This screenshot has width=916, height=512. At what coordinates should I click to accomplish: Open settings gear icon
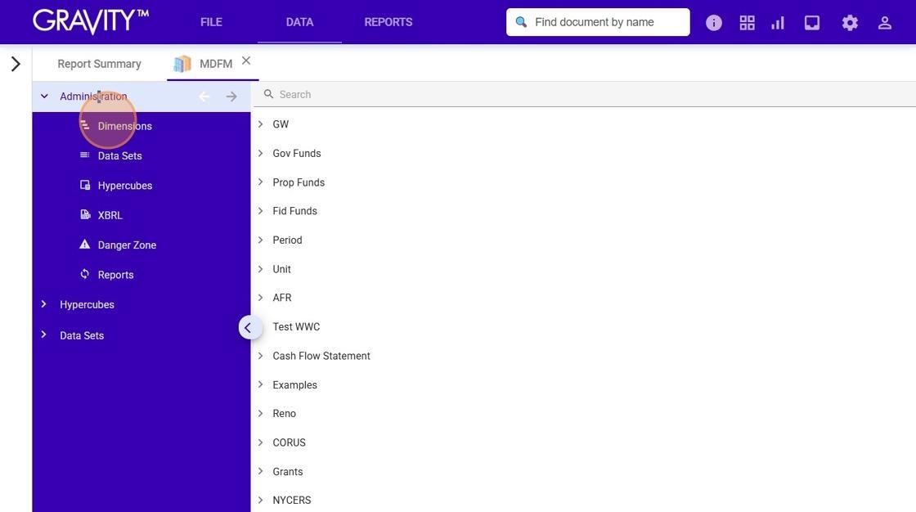click(x=850, y=23)
